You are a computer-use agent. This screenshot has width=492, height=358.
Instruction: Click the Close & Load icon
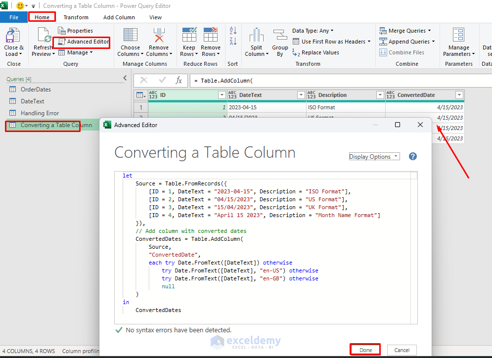tap(13, 35)
